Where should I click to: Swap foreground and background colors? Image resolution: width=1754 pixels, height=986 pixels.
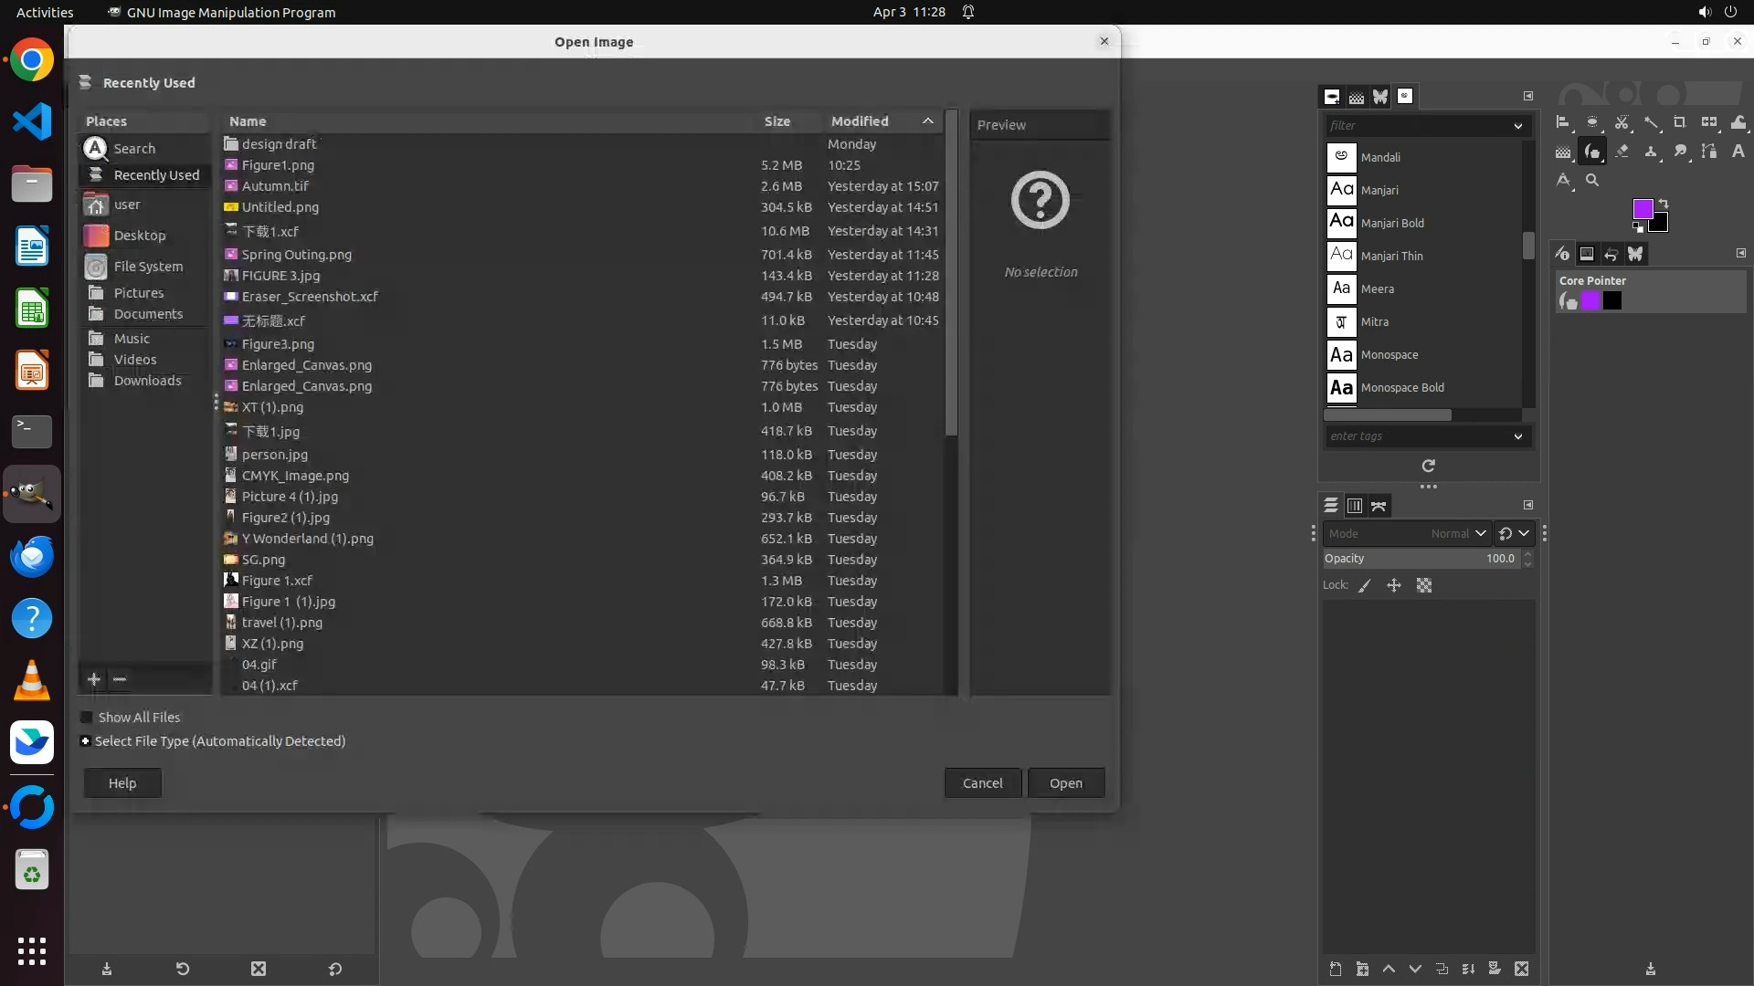[1664, 204]
